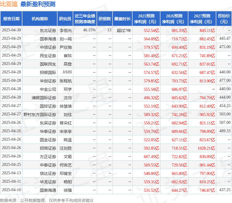Select the 研报数 column header
The width and height of the screenshot is (232, 203).
(x=105, y=19)
